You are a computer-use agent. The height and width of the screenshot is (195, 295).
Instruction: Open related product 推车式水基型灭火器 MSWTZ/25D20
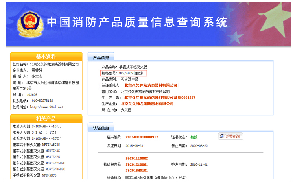tap(39, 163)
